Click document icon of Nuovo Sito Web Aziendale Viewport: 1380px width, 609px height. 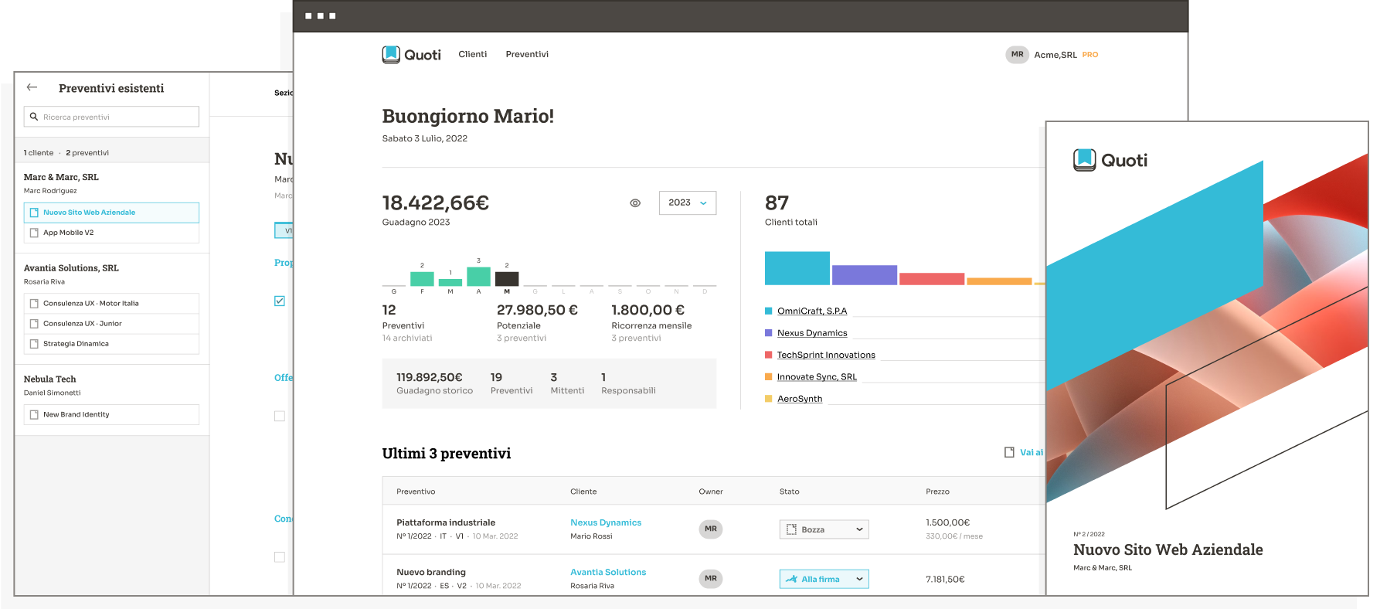point(34,213)
